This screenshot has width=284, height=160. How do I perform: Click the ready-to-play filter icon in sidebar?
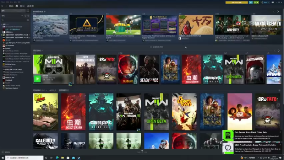(28, 16)
